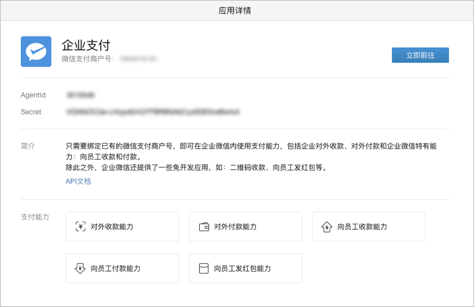Click the blurred Secret value

click(x=153, y=112)
